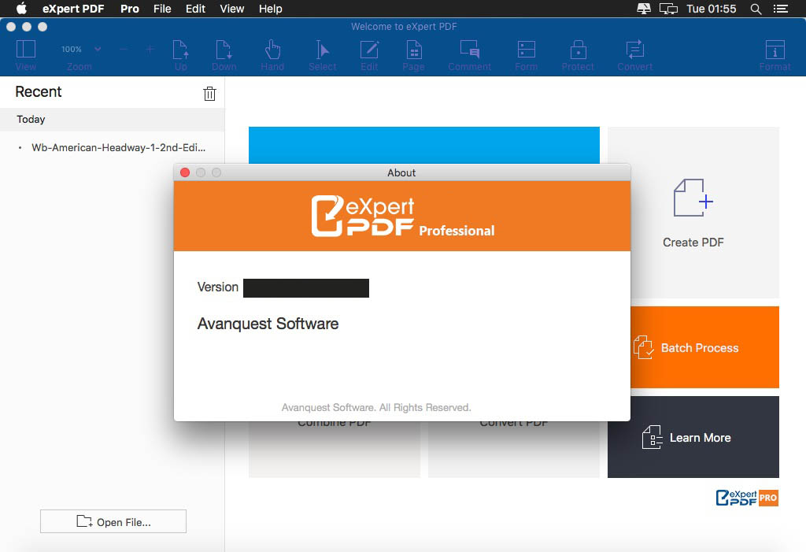Clear recent list with trash icon
Image resolution: width=806 pixels, height=552 pixels.
pos(209,93)
